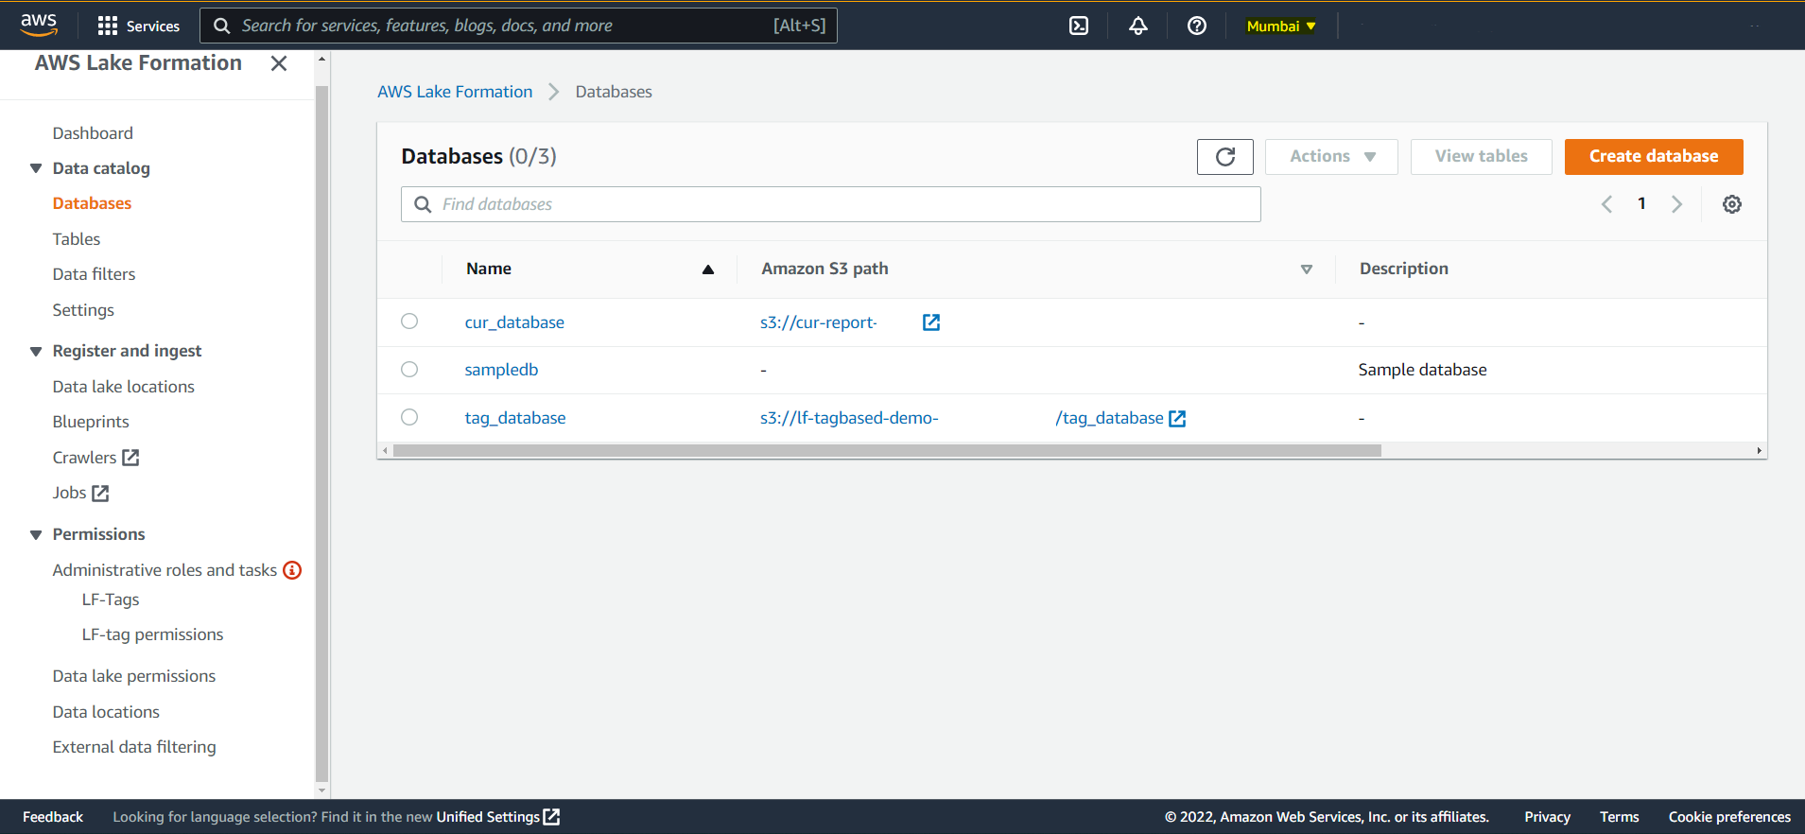Launch the CloudShell terminal icon
Image resolution: width=1805 pixels, height=834 pixels.
pos(1079,26)
